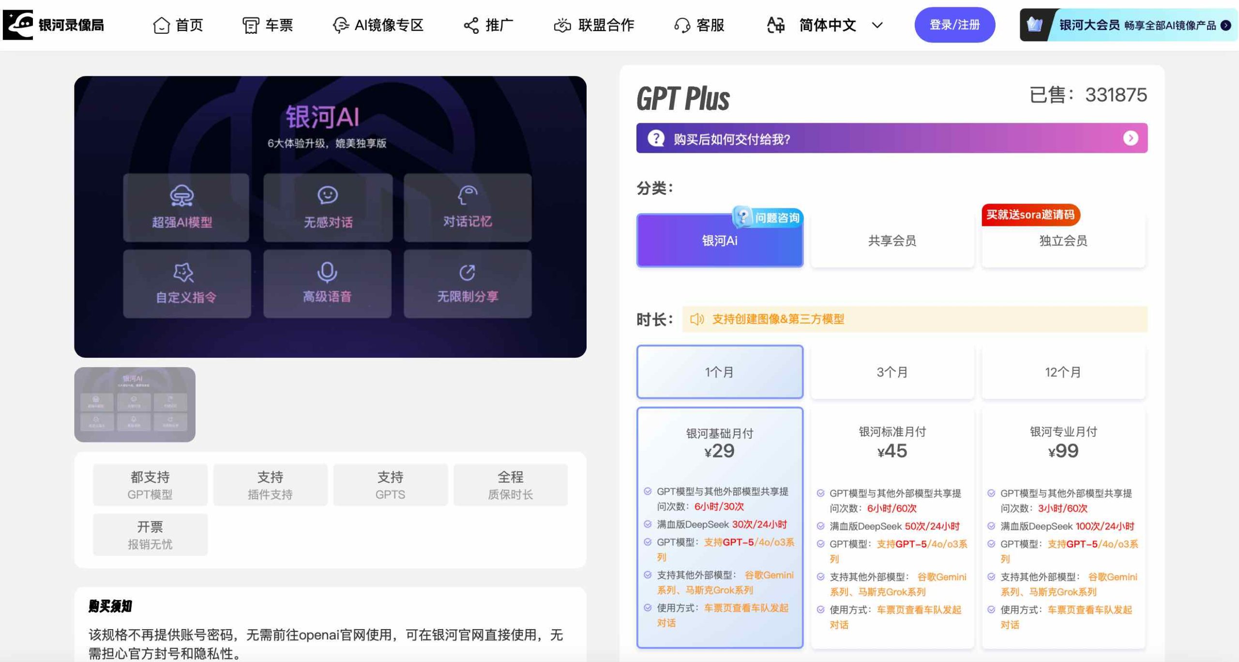Screen dimensions: 1239x662
Task: Click the 首页 home icon
Action: point(161,25)
